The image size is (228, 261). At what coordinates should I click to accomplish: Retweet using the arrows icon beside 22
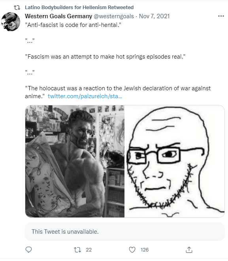tap(77, 250)
